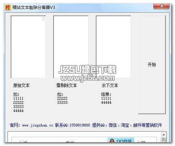175x146 pixels.
Task: Click the scrollbar thumb in the bottom panel
Action: (x=164, y=140)
